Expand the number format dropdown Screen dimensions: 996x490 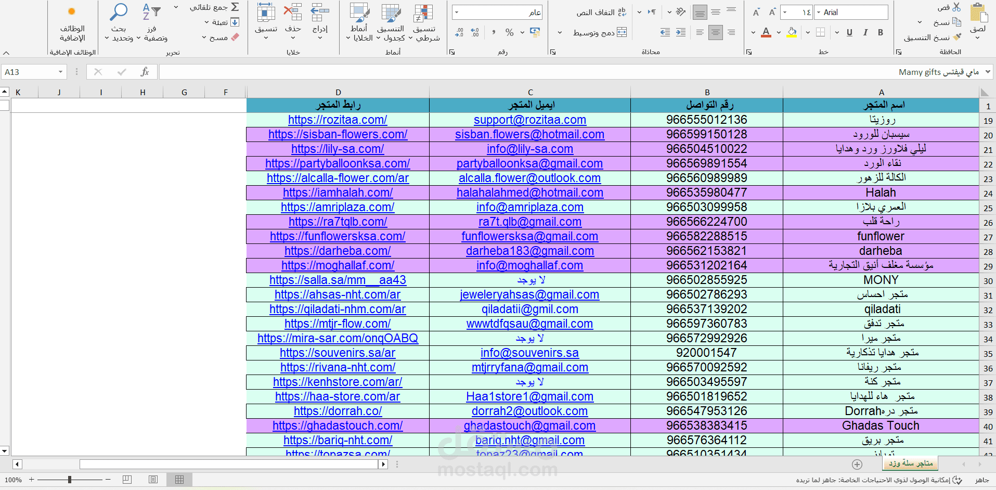(457, 12)
